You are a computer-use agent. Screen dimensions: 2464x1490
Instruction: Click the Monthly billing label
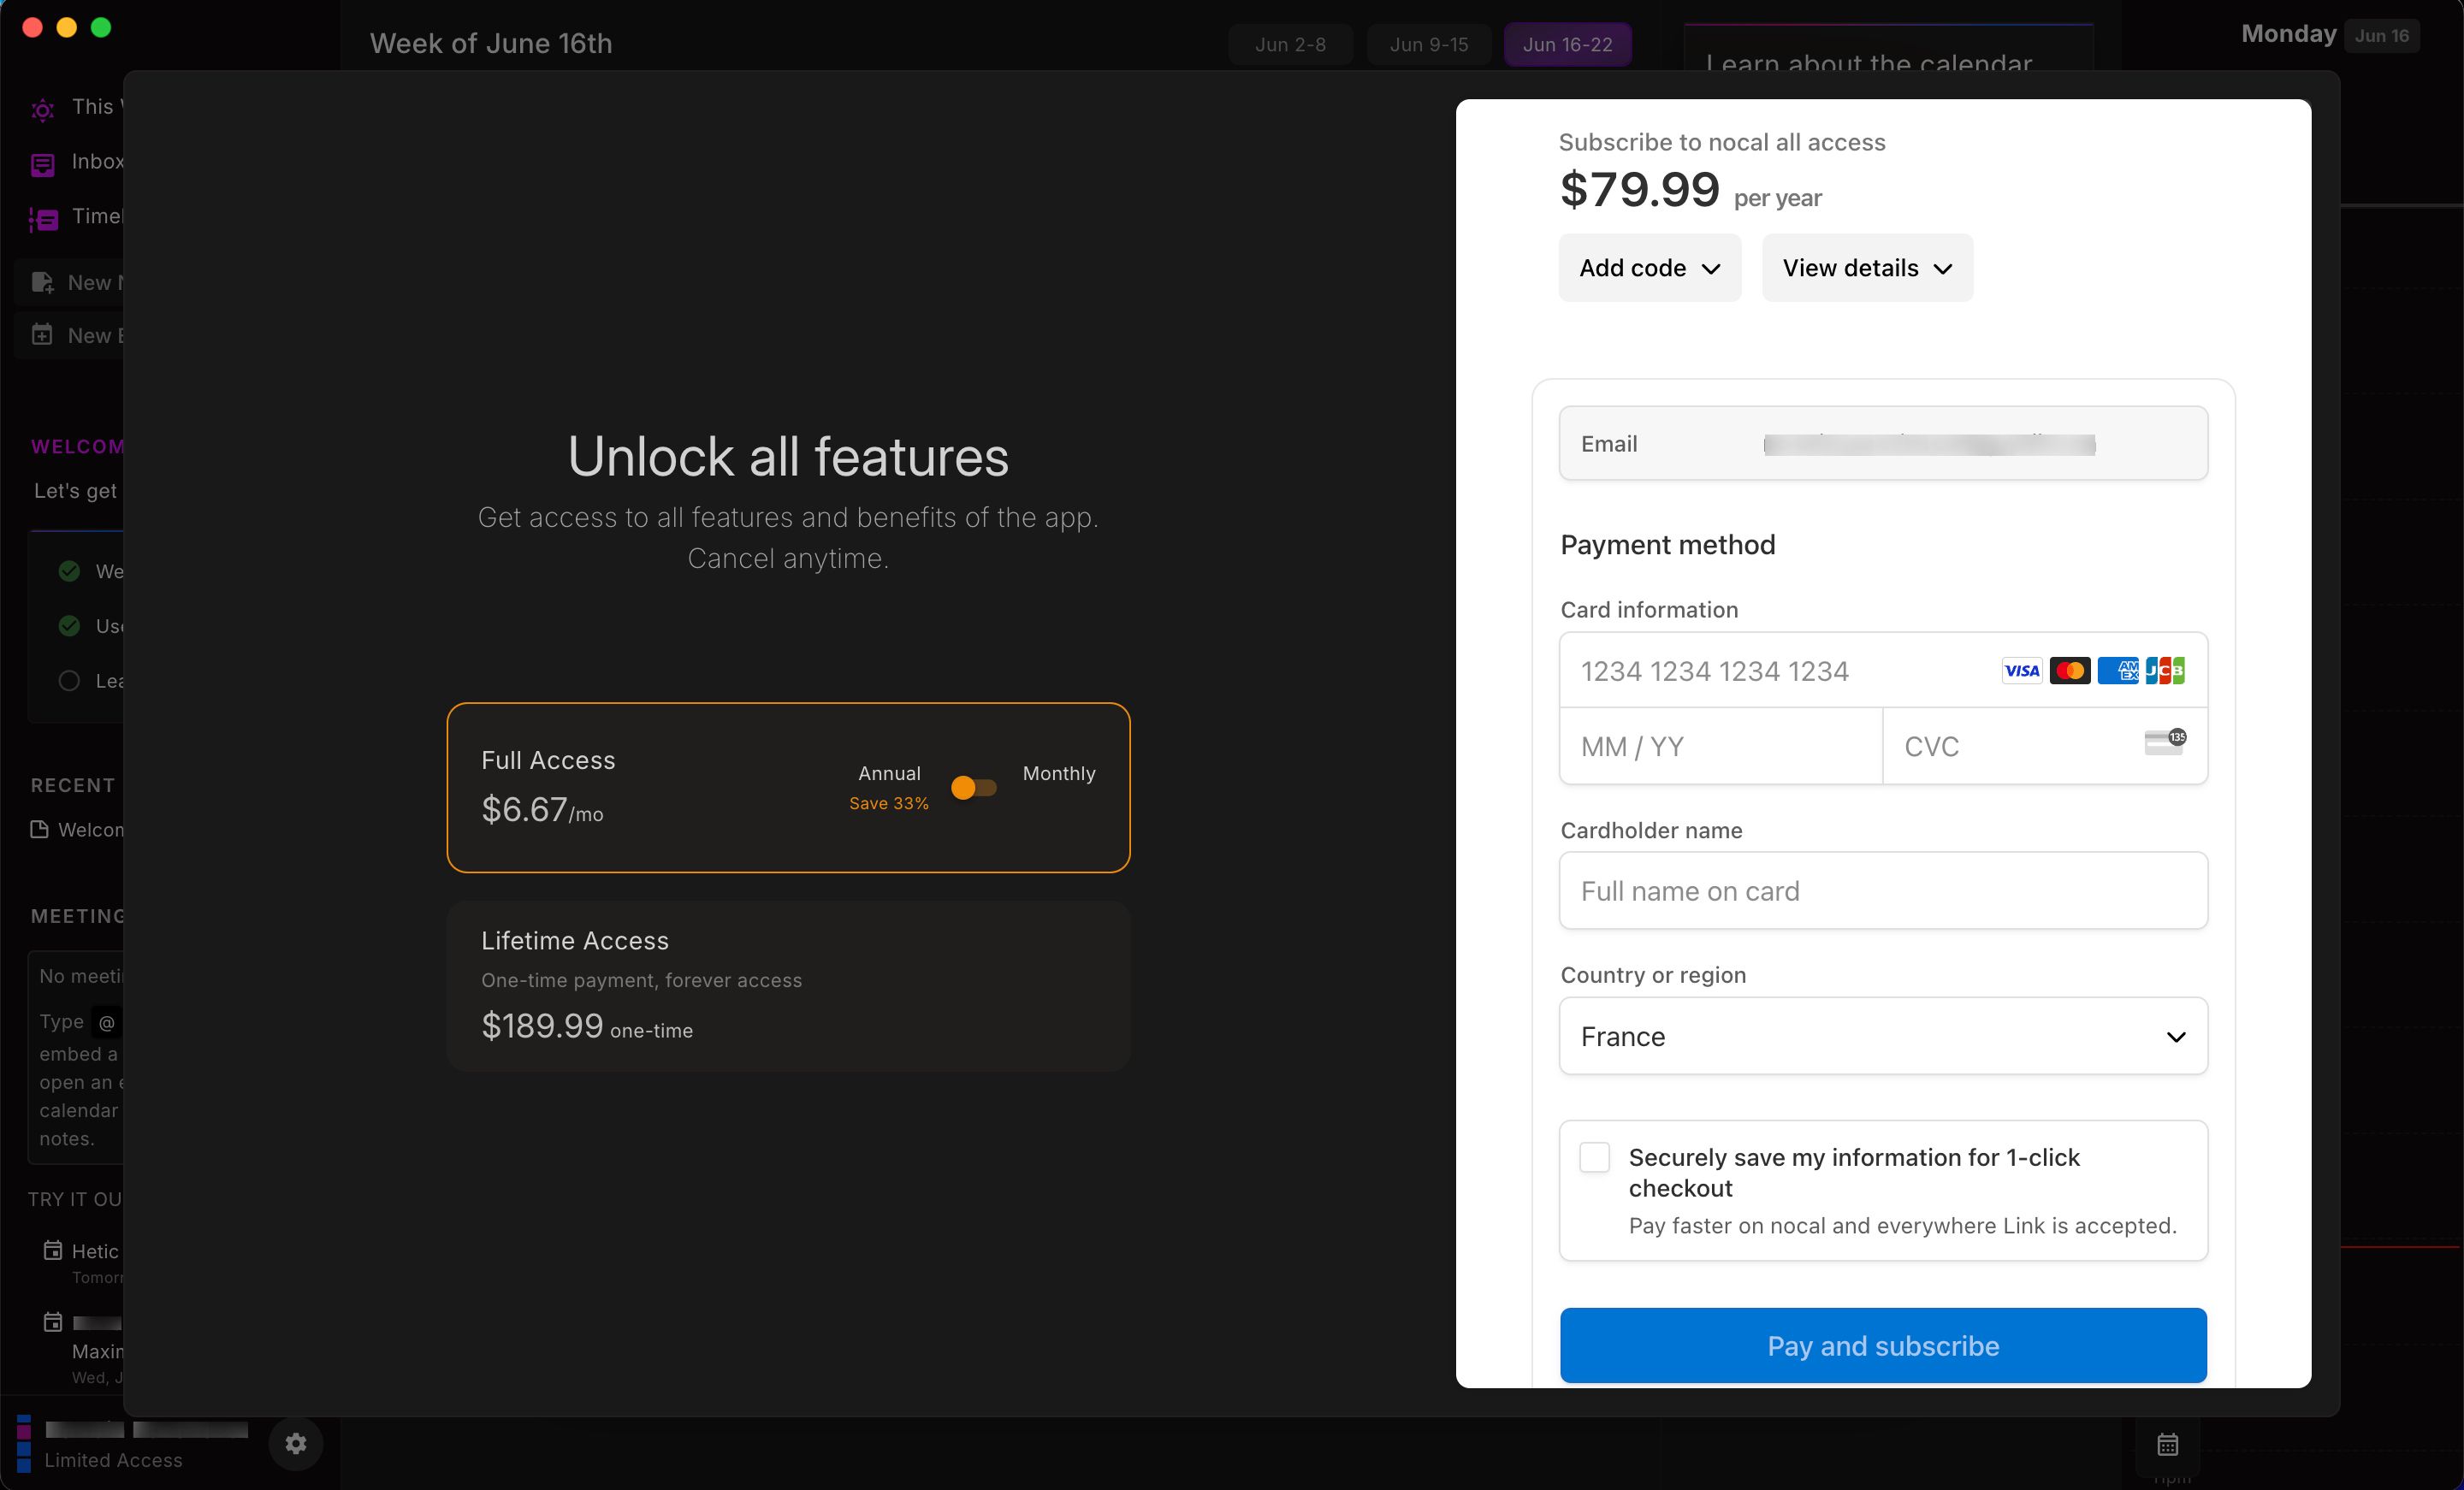tap(1059, 773)
